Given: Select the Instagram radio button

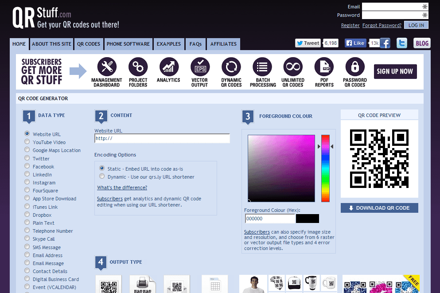Looking at the screenshot, I should point(27,182).
